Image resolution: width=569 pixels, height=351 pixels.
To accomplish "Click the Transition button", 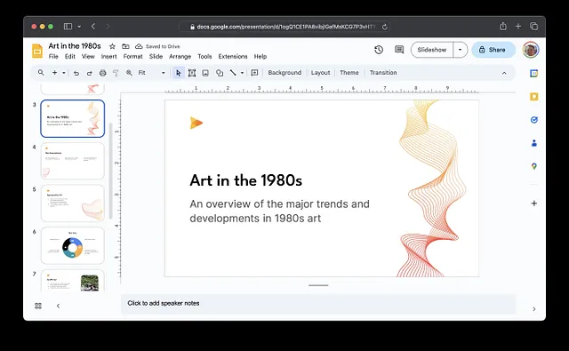I will click(383, 73).
